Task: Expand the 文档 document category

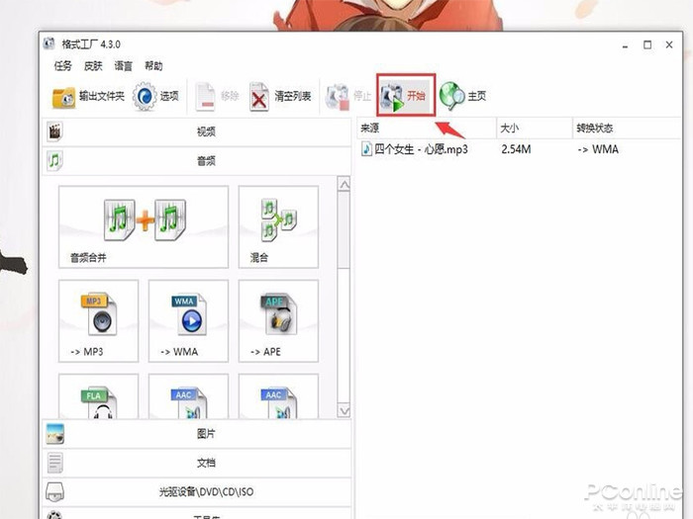Action: (205, 463)
